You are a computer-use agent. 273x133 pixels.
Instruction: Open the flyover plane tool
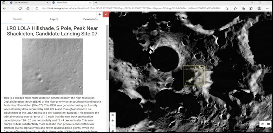tap(263, 124)
